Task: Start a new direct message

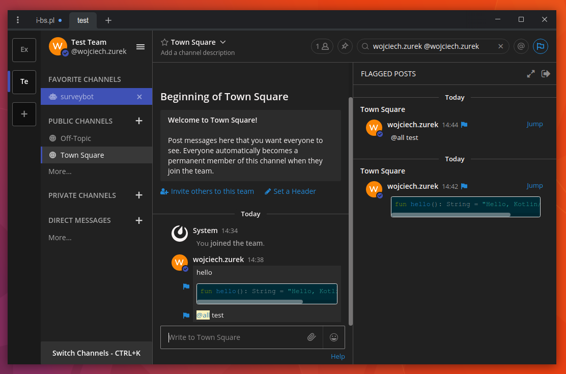Action: 139,220
